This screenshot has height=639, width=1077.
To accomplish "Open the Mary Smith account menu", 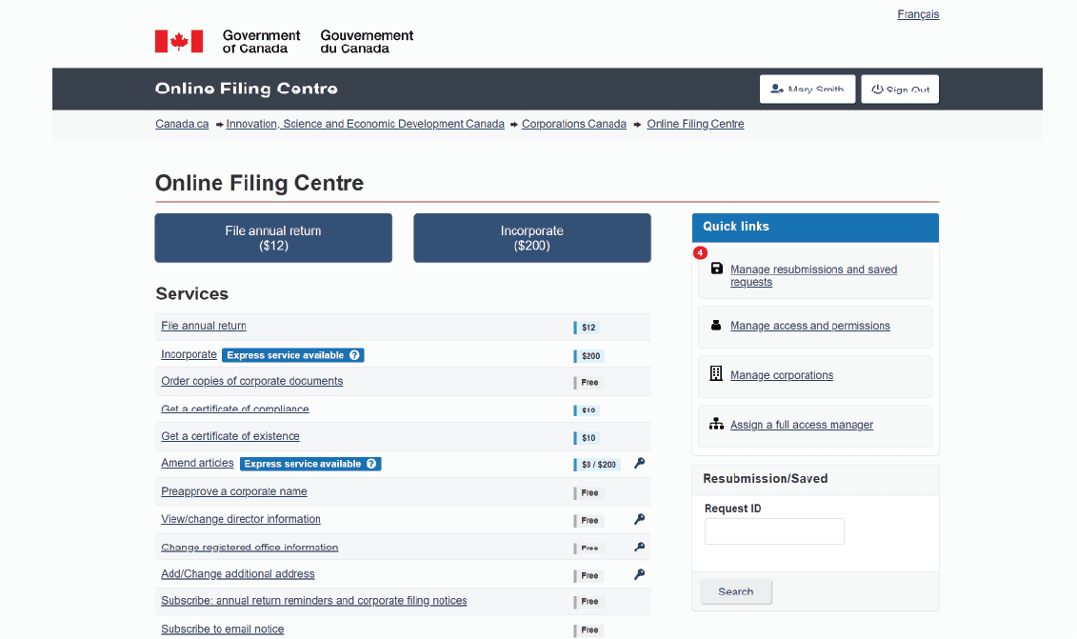I will [807, 89].
